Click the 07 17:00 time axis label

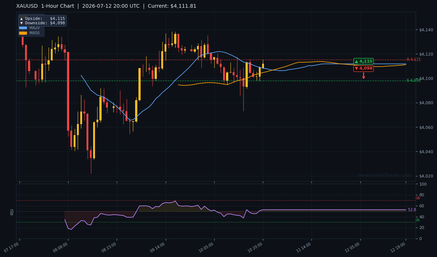[11, 247]
